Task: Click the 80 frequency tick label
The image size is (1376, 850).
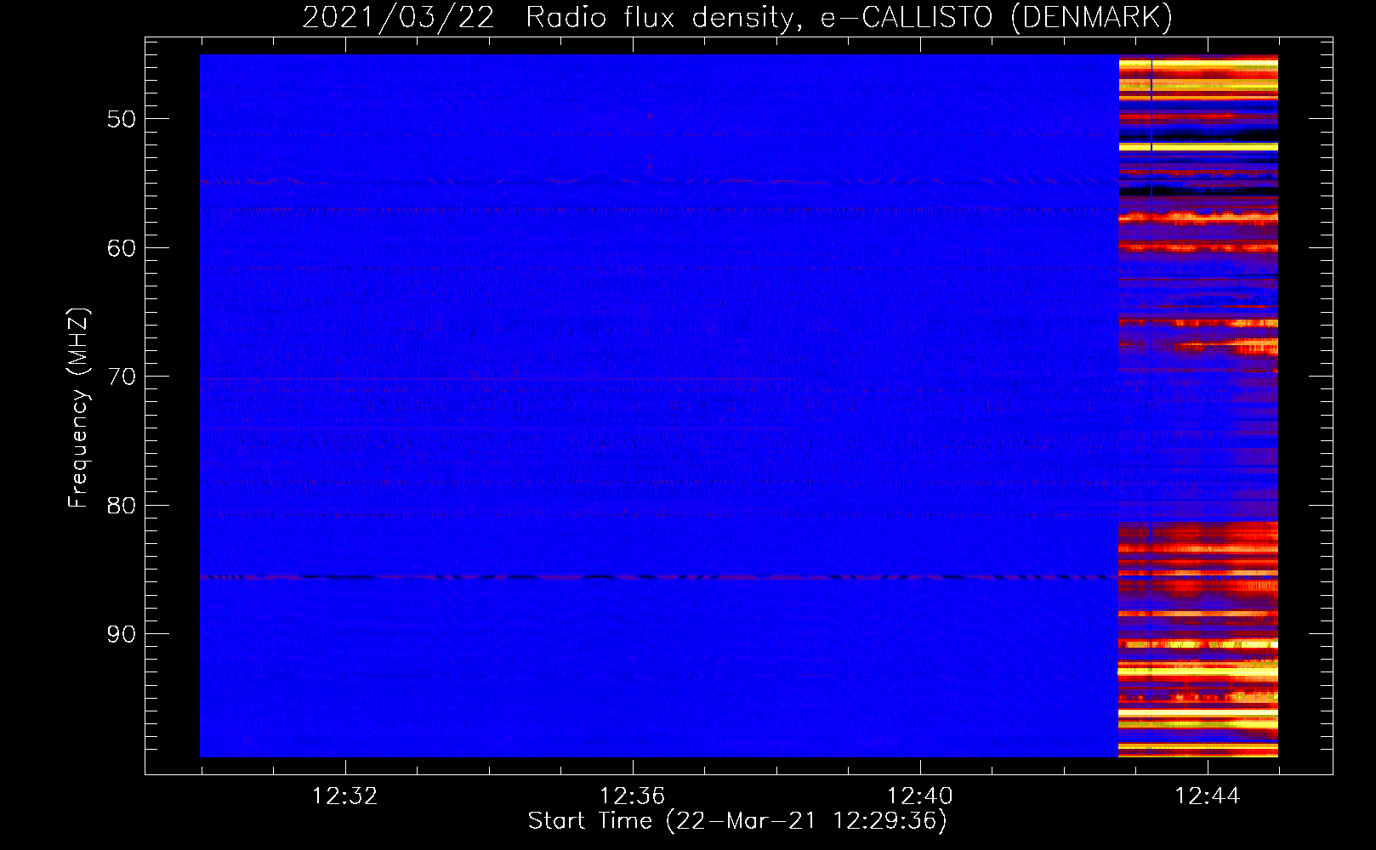Action: (122, 506)
